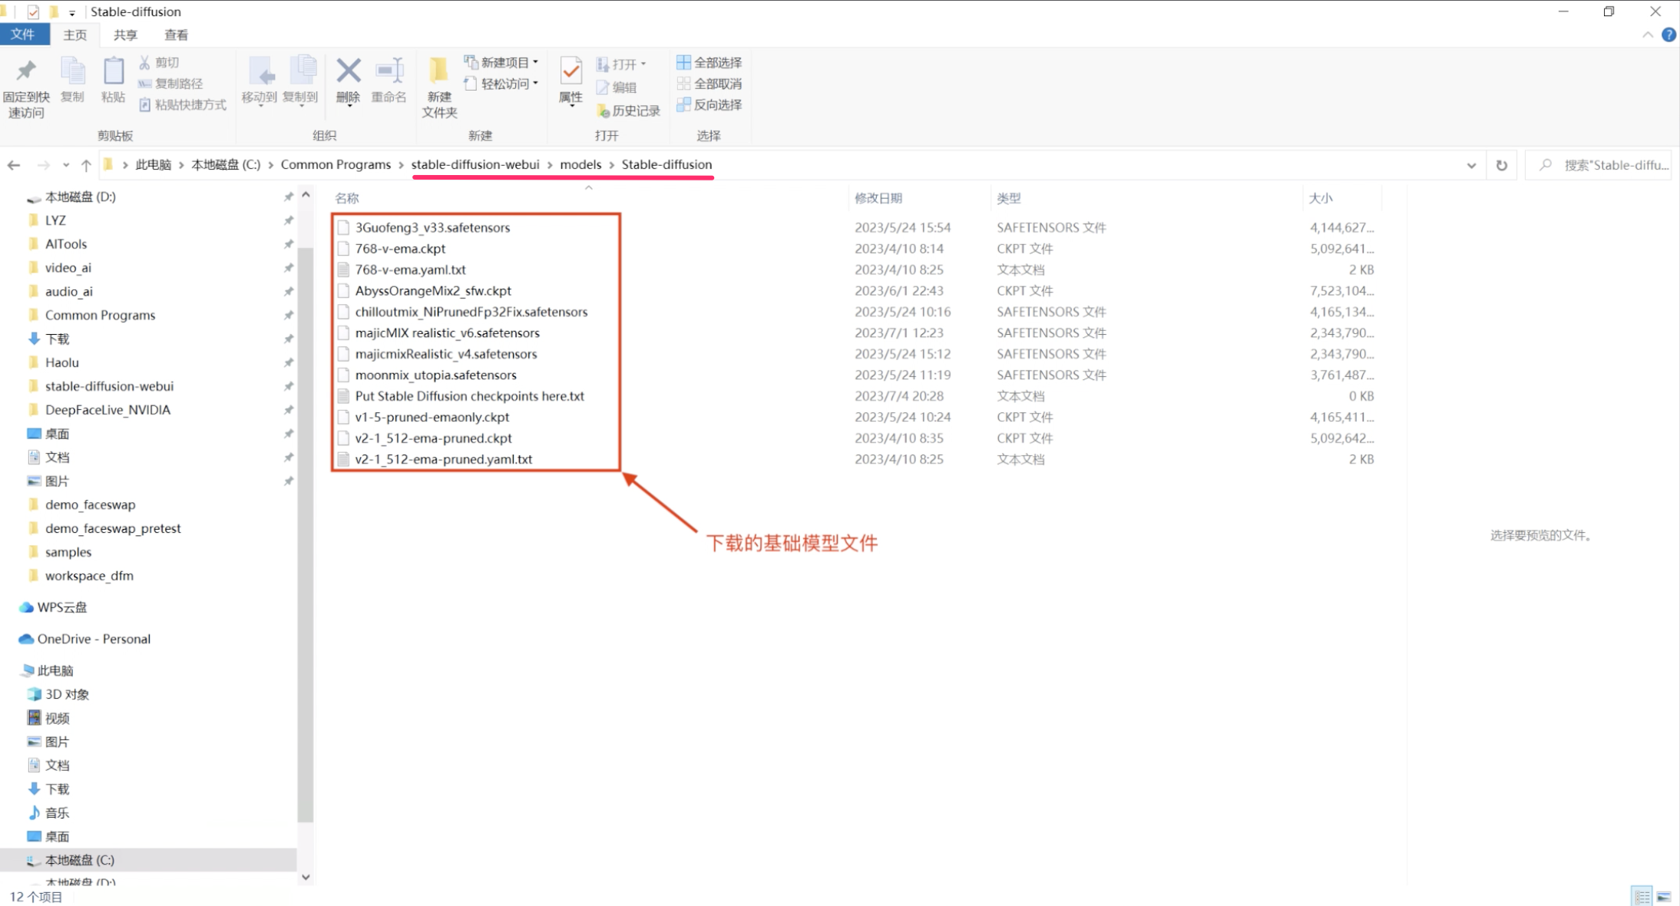Select workspace_dfm folder in navigation pane
1680x906 pixels.
(89, 576)
